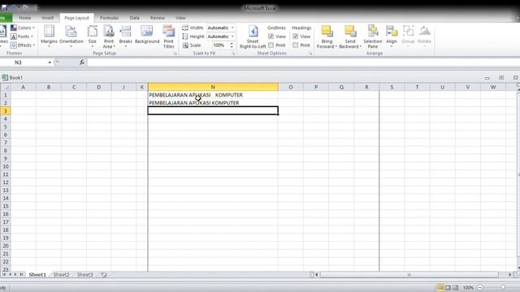520x292 pixels.
Task: Open the Selection Pane
Action: point(373,36)
